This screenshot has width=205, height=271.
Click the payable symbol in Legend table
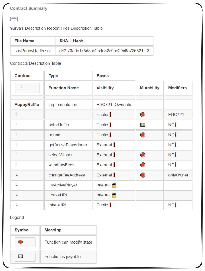click(20, 256)
